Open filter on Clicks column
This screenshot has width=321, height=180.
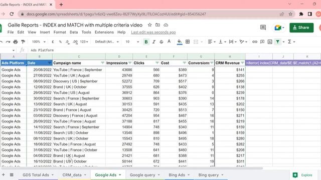[157, 63]
